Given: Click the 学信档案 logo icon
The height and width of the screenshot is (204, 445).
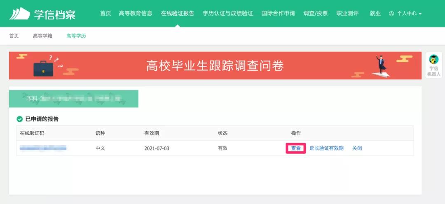Looking at the screenshot, I should [20, 14].
